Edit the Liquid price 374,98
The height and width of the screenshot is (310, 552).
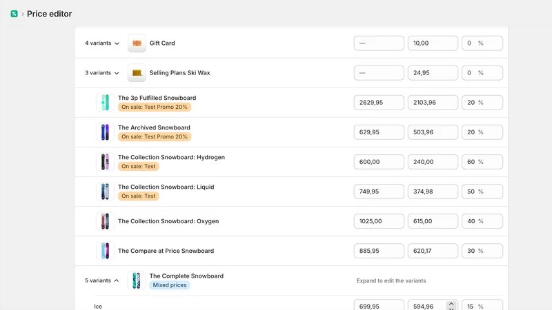[433, 192]
